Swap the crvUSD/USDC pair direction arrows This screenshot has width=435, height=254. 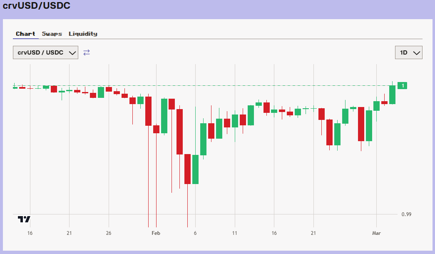pos(87,52)
